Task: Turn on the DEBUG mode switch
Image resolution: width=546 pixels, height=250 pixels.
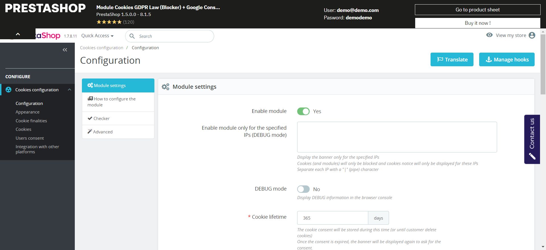Action: coord(303,189)
